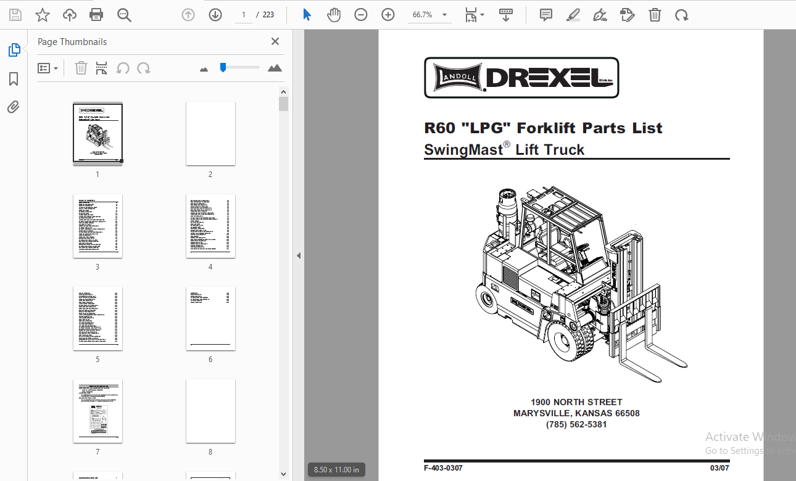Close the Page Thumbnails panel
The width and height of the screenshot is (796, 481).
point(275,41)
